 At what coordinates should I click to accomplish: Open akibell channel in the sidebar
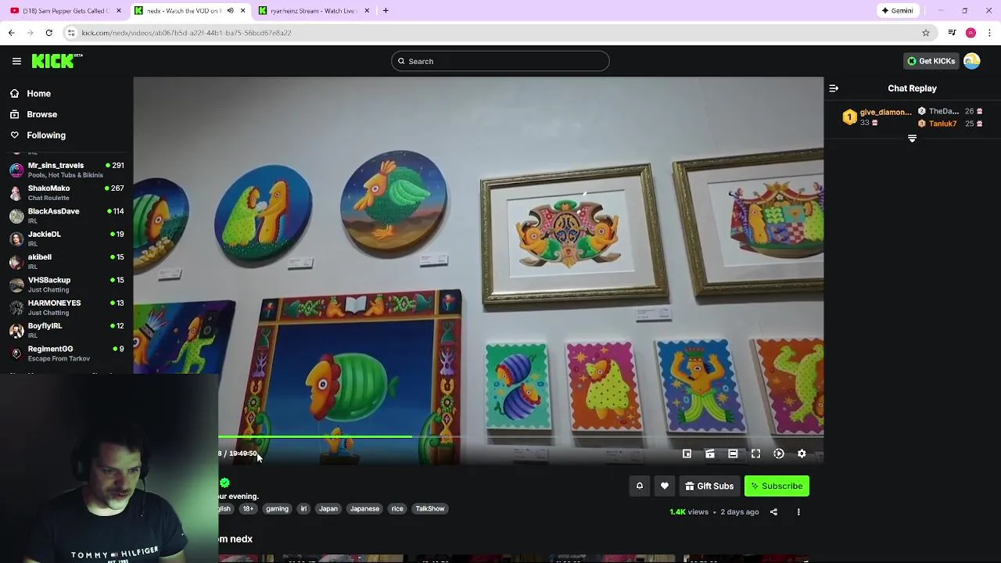coord(66,261)
